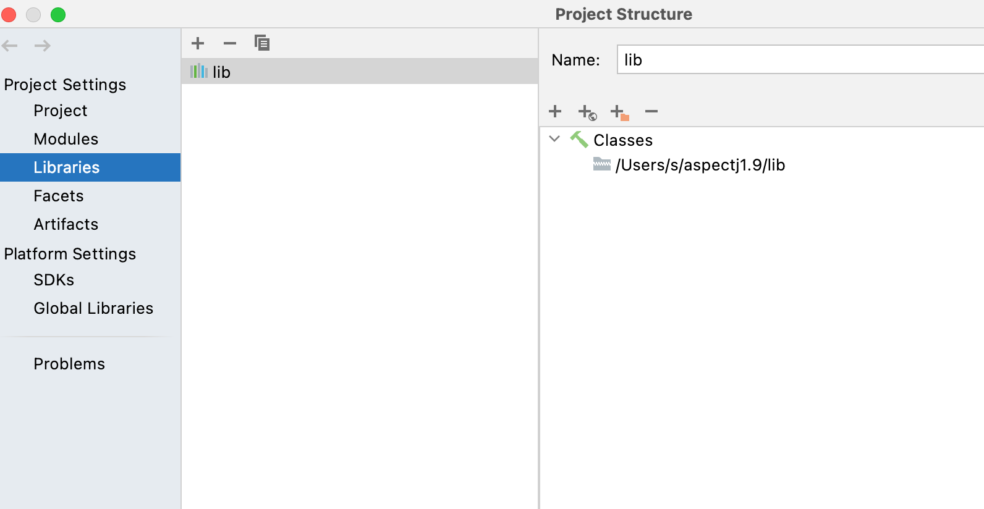Screen dimensions: 984x509
Task: Open the Project settings page
Action: 61,111
